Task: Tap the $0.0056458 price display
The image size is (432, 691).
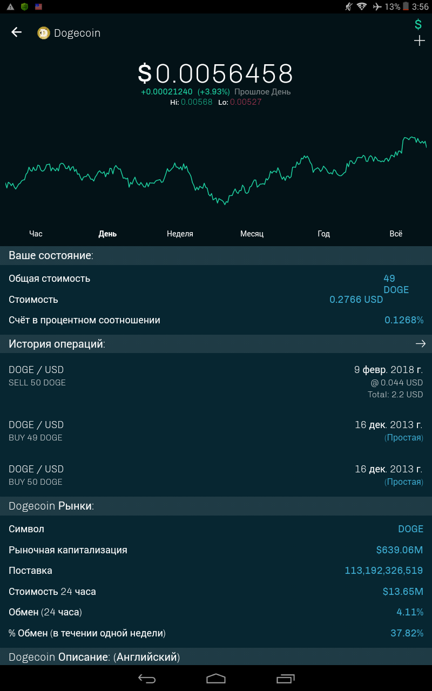Action: click(215, 74)
